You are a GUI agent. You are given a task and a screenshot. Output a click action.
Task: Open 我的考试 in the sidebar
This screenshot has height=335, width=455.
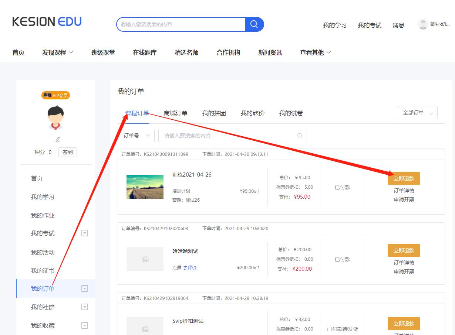(43, 233)
